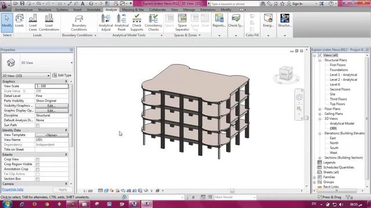Open the folder icon in taskbar
371x208 pixels.
84,204
